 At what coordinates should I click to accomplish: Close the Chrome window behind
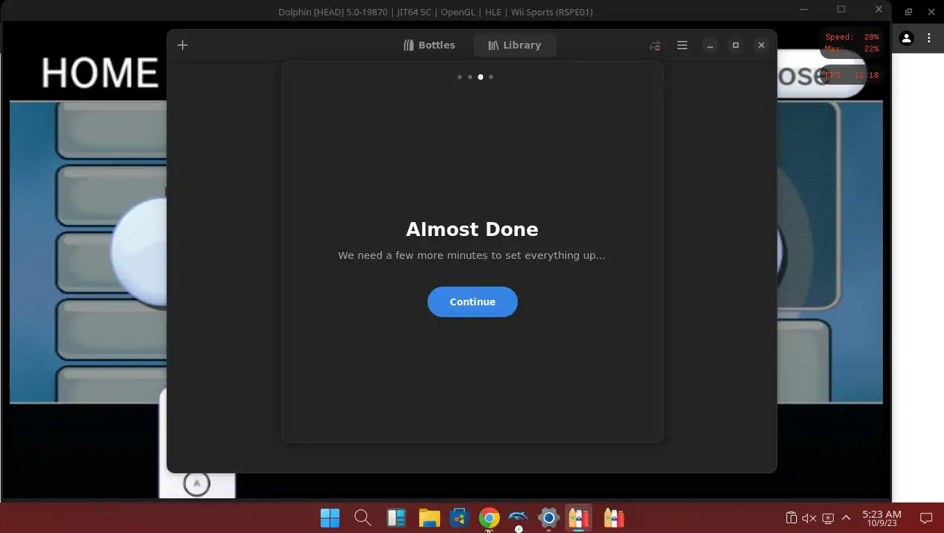coord(930,12)
